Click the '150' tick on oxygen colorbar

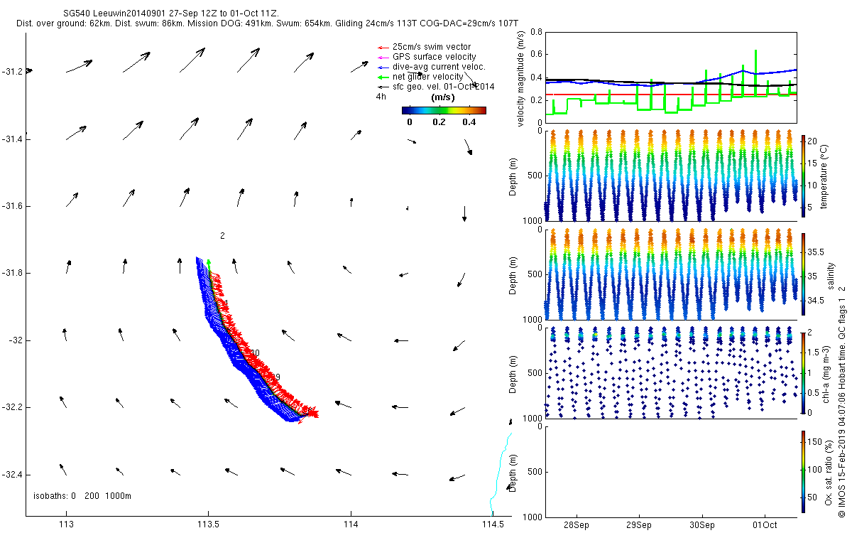click(x=815, y=442)
